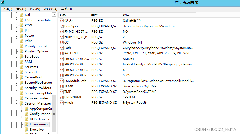240x134 pixels.
Task: Expand the Configuration tree node
Action: coord(22,114)
